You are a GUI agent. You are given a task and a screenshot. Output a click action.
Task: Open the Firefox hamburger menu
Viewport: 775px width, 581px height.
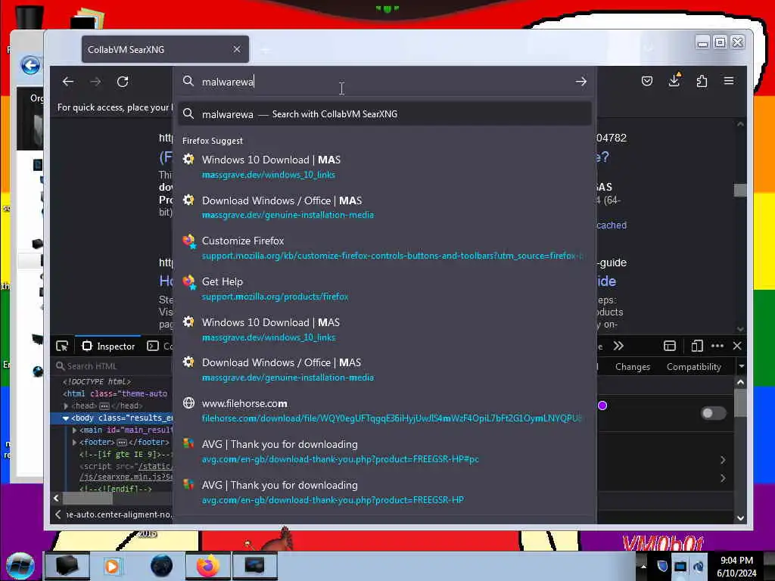(729, 80)
